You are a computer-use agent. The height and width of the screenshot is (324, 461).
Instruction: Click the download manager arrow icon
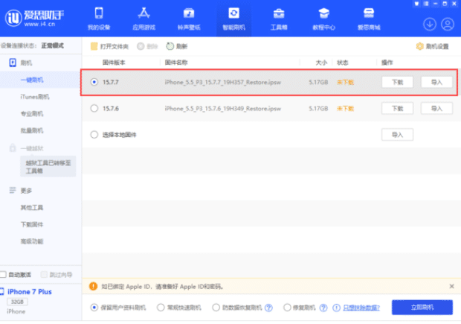[x=430, y=24]
